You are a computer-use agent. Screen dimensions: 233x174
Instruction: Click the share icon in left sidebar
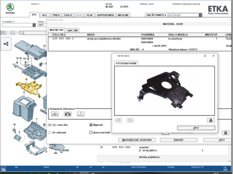(6, 44)
